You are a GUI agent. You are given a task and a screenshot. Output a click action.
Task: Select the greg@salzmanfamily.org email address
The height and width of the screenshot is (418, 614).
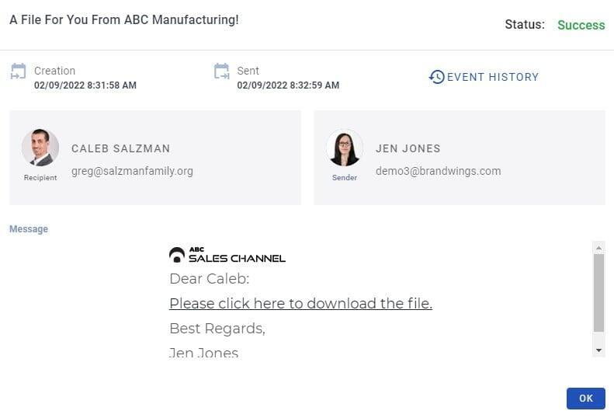click(132, 171)
